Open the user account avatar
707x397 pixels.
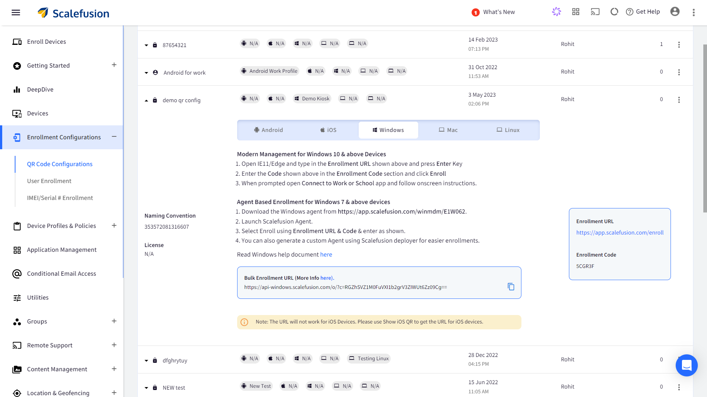675,12
